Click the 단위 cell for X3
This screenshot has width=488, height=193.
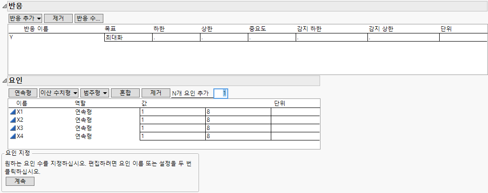(x=295, y=128)
